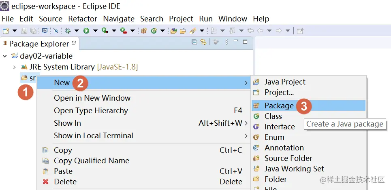Choose Open in New Window
391x190 pixels.
(x=143, y=98)
